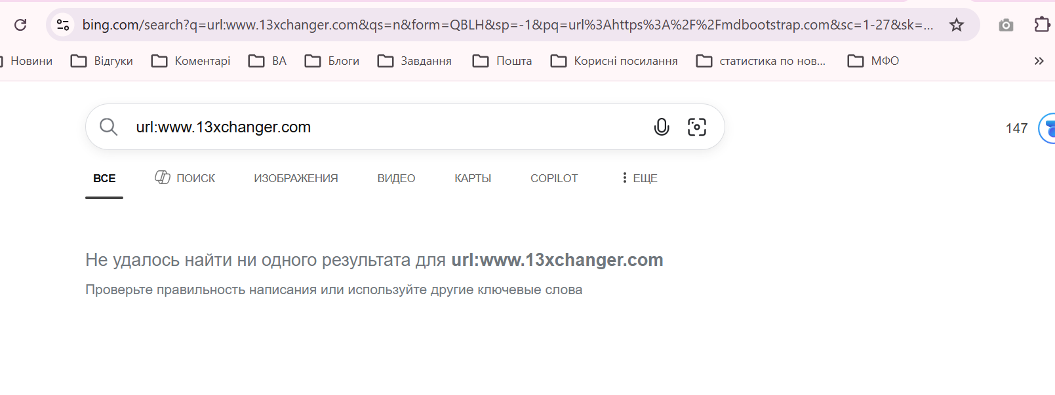
Task: Select the ВСЕ results tab
Action: (104, 178)
